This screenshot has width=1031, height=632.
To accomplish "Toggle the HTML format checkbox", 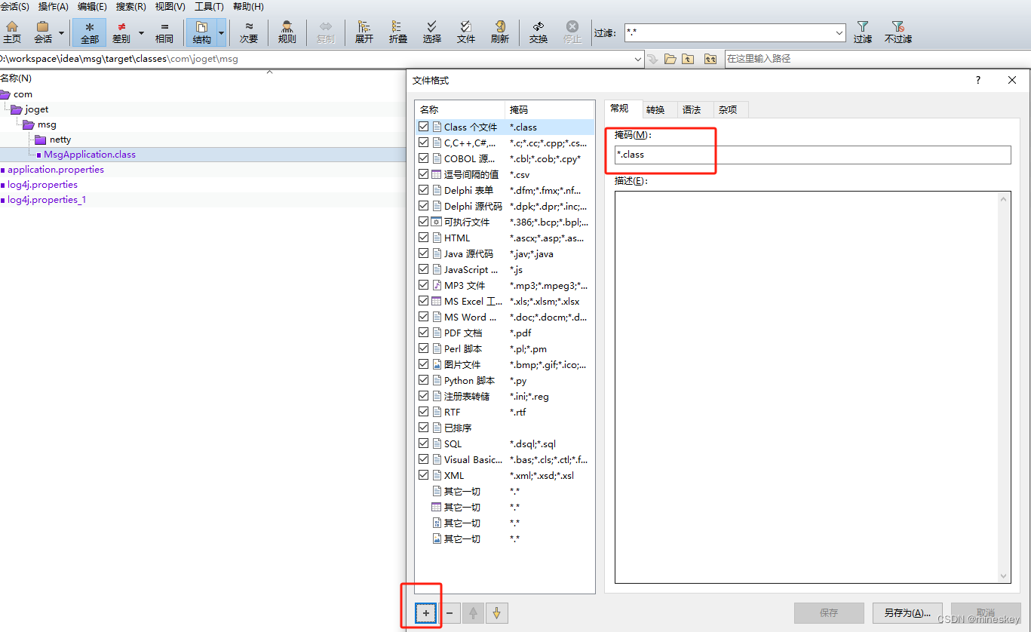I will point(424,238).
